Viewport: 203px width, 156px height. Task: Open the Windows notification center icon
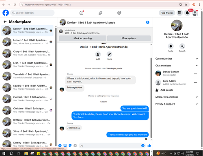(198, 154)
